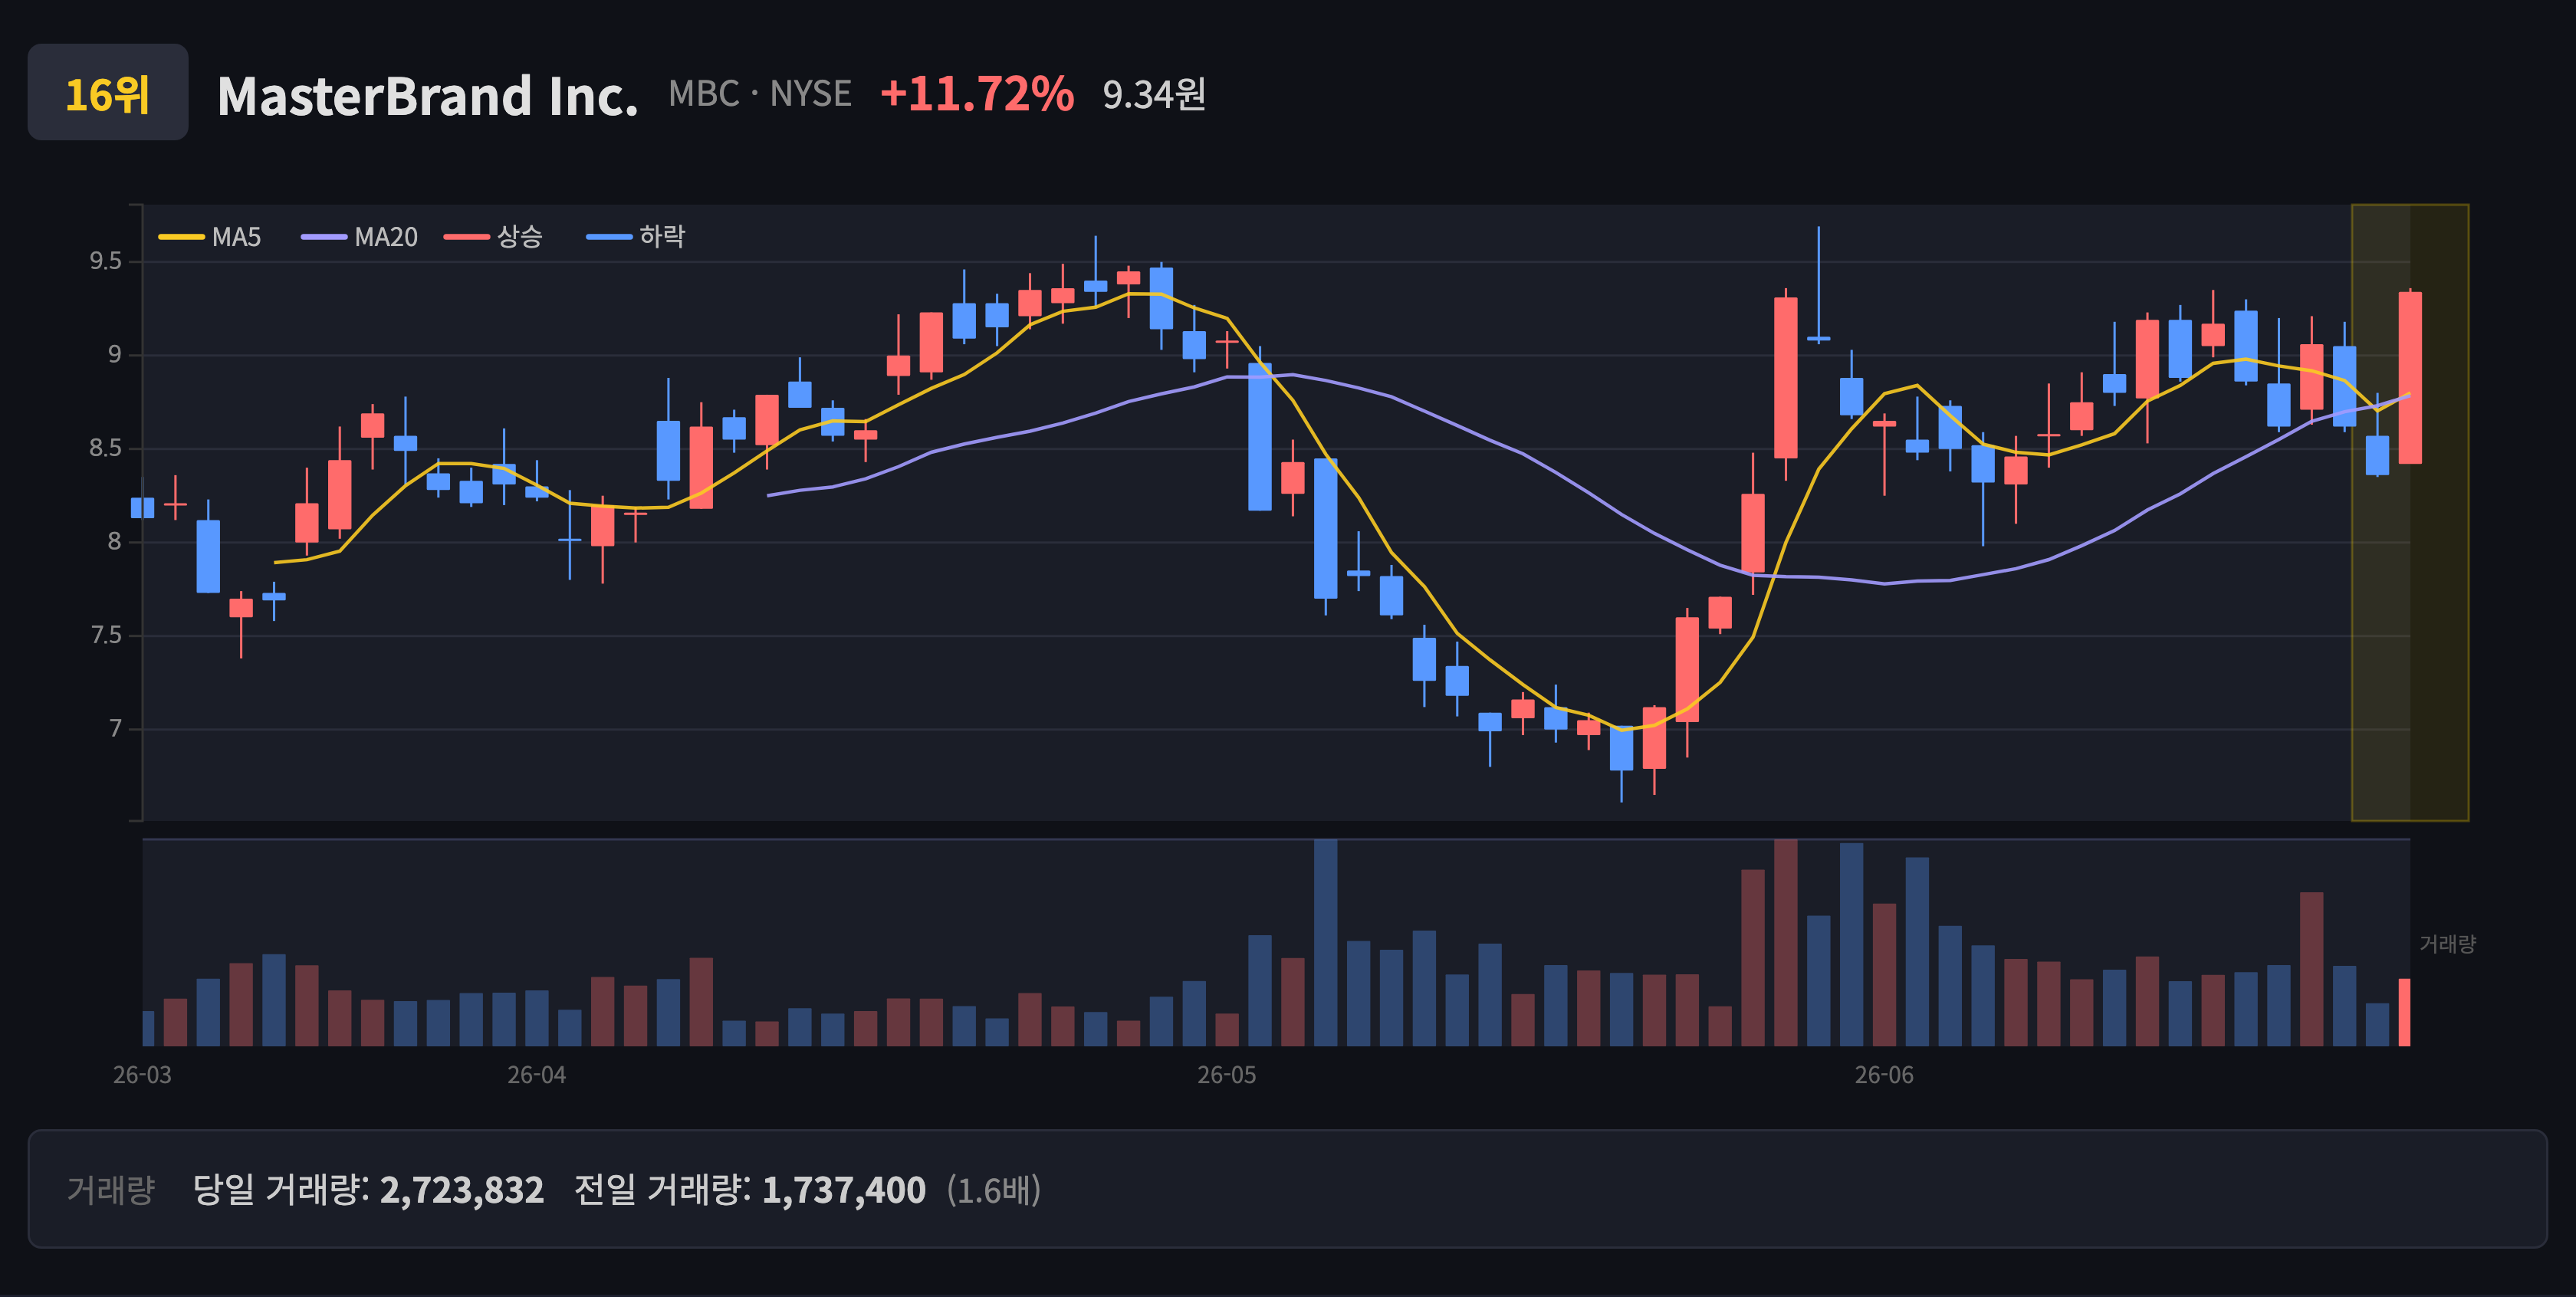The width and height of the screenshot is (2576, 1297).
Task: Click the gray 거래량 heading in bottom panel
Action: click(x=111, y=1190)
